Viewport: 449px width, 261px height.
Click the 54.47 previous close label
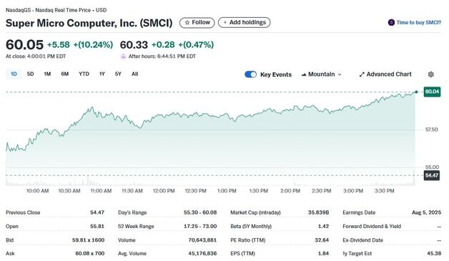(x=432, y=175)
